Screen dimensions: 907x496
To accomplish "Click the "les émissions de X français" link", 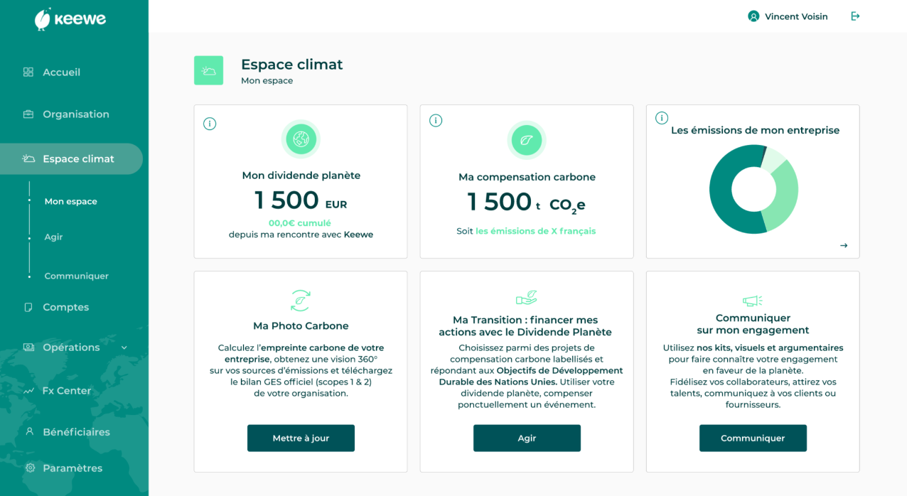I will pos(535,231).
